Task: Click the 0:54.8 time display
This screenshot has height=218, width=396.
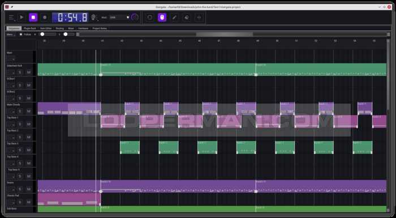Action: pos(70,18)
